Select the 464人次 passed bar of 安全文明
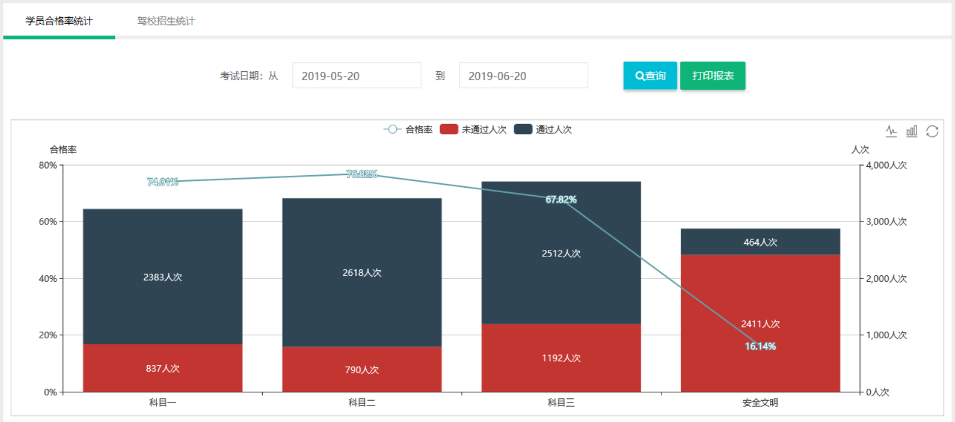Image resolution: width=955 pixels, height=422 pixels. 760,242
